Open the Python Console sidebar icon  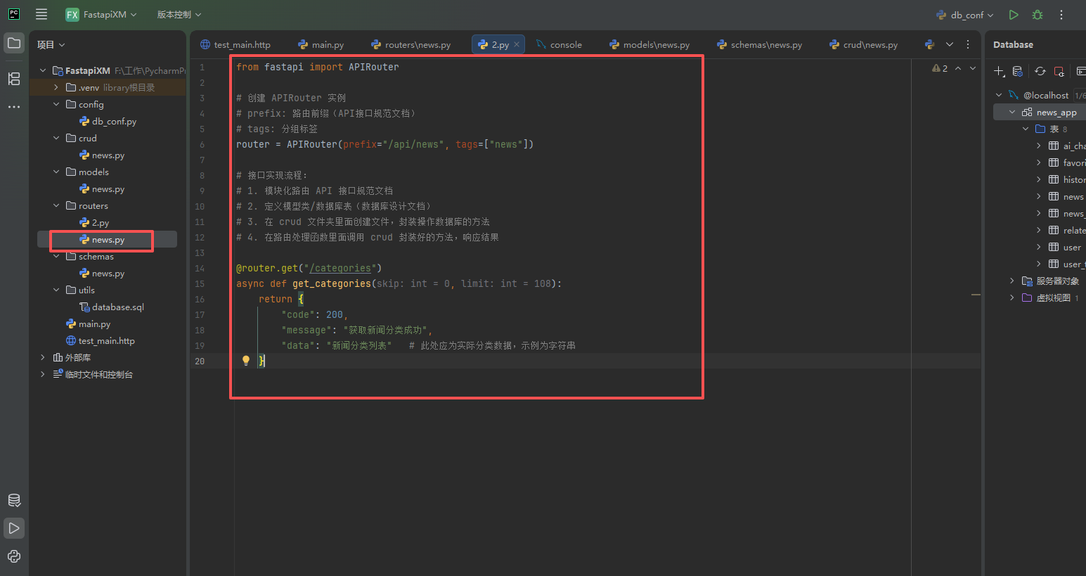click(14, 556)
